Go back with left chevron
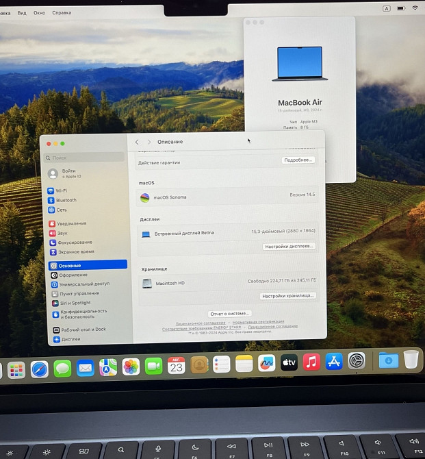425x459 pixels. (137, 142)
